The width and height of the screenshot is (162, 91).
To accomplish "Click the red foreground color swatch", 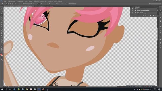I will (1, 54).
